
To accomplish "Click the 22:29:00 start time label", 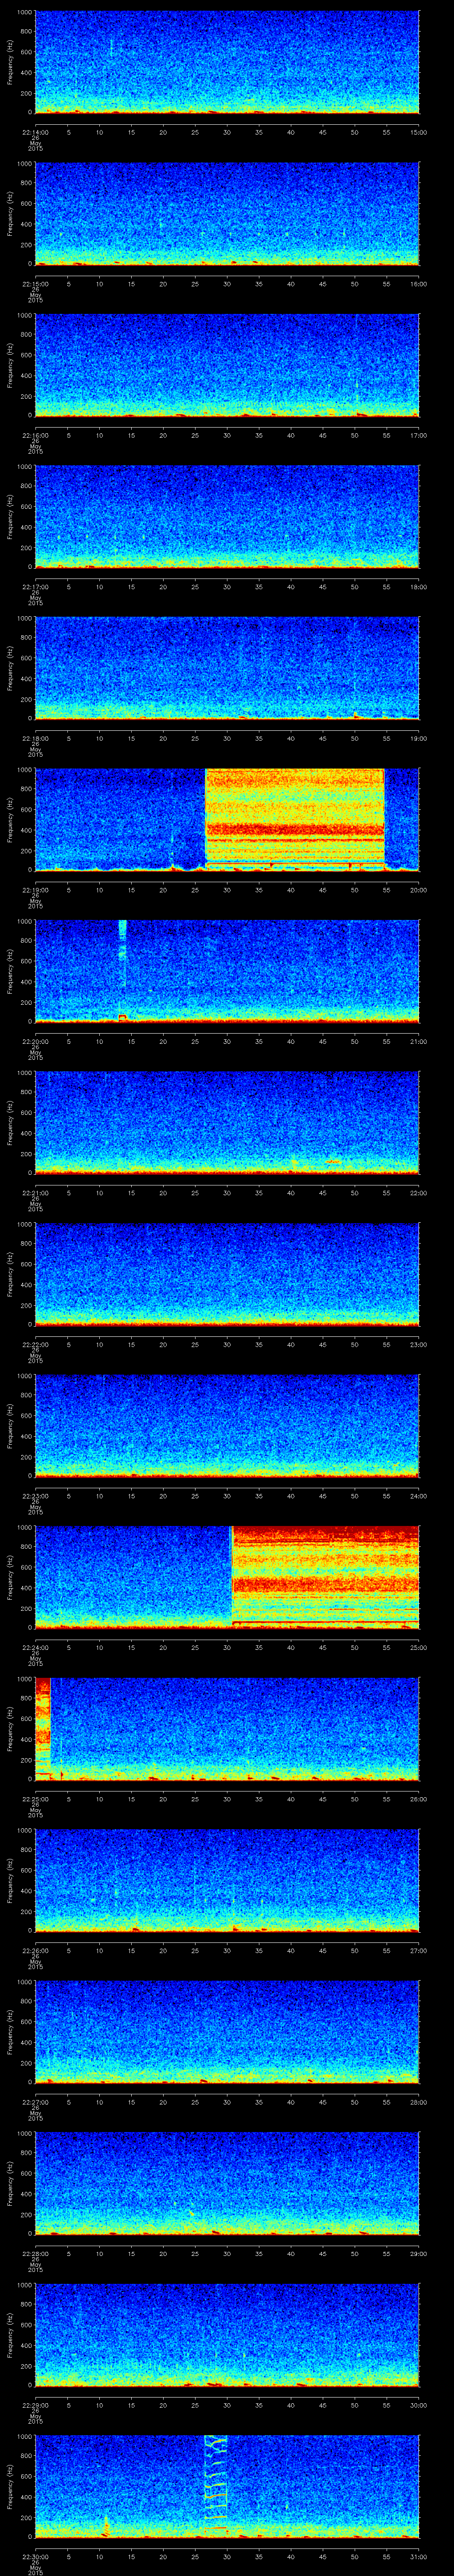I will pyautogui.click(x=35, y=2404).
